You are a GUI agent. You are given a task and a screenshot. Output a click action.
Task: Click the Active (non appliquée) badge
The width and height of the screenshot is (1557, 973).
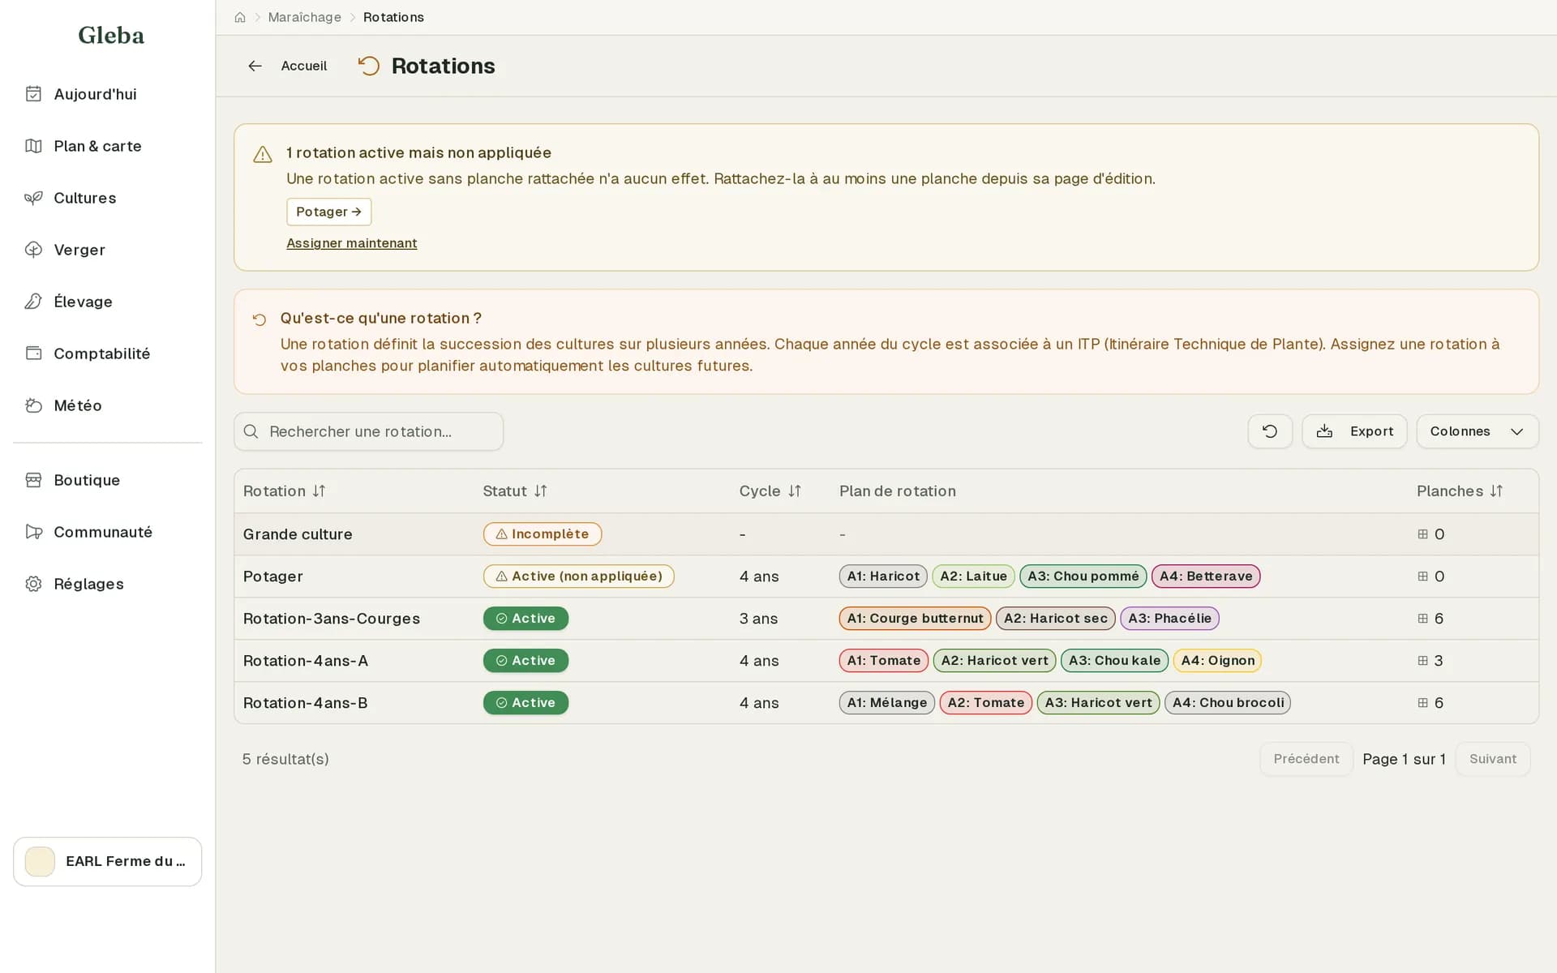[578, 577]
